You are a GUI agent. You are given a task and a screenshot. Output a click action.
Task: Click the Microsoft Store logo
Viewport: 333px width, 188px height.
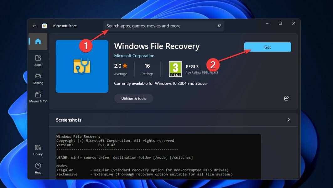tap(44, 26)
